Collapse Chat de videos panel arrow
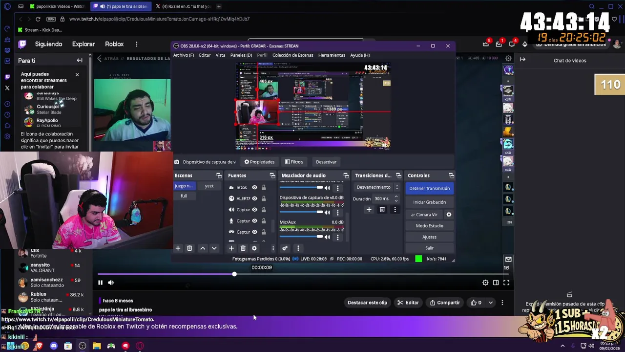 pos(522,60)
